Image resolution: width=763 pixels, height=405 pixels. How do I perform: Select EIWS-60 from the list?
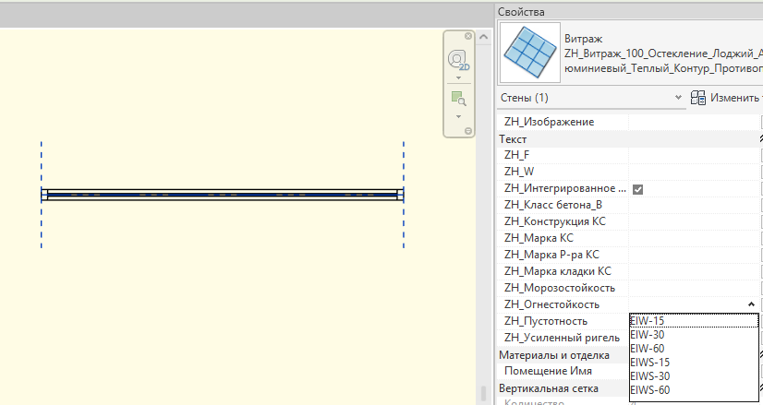pos(694,390)
